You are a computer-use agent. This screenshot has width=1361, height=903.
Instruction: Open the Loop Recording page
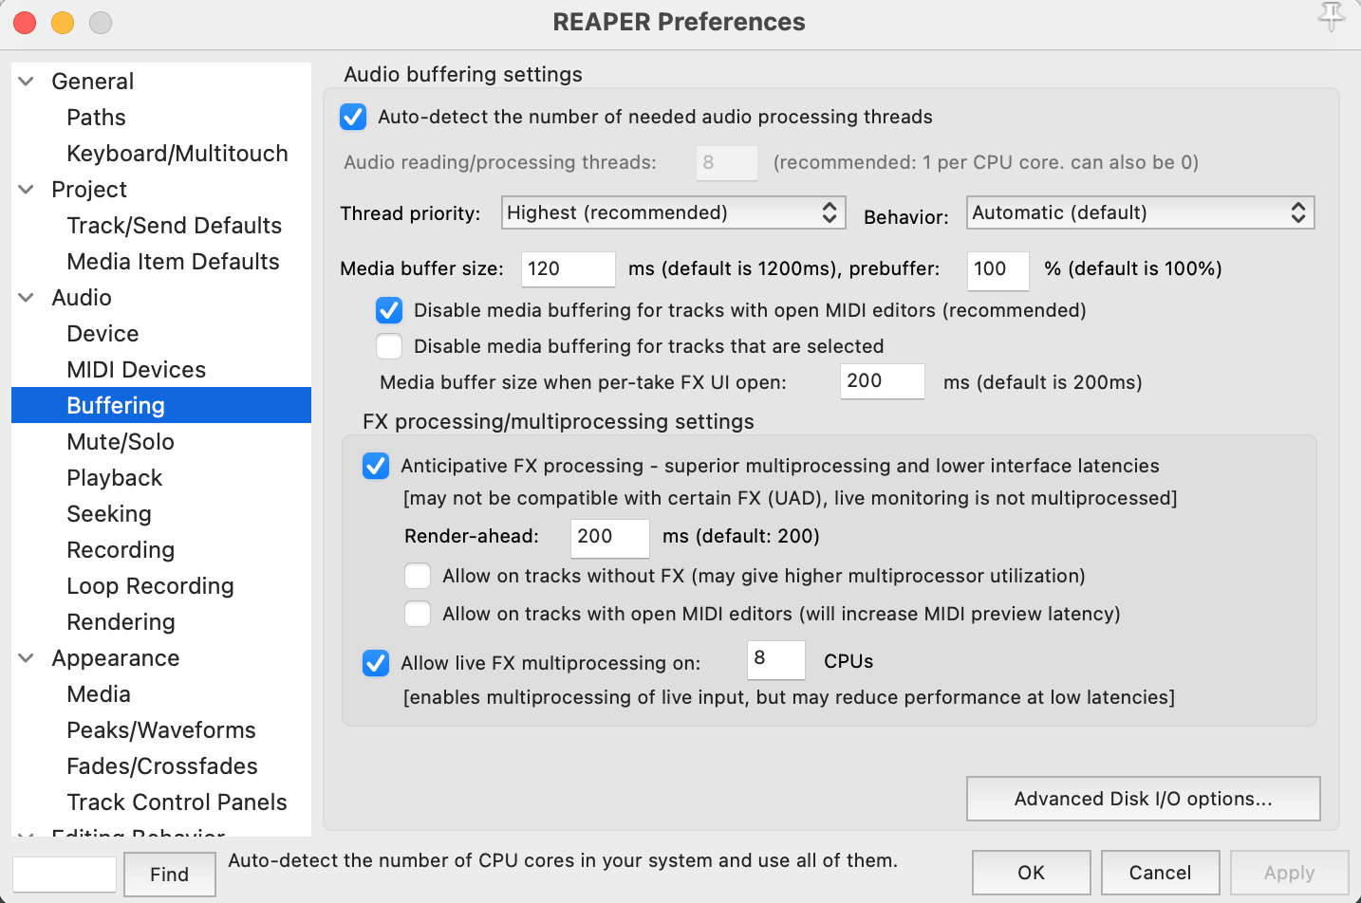(150, 586)
